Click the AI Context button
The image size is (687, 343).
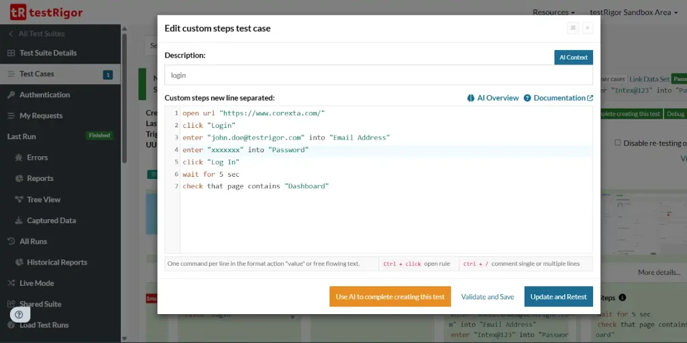pyautogui.click(x=574, y=58)
